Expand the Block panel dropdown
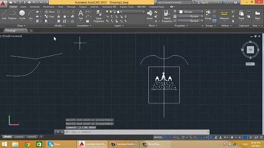Image resolution: width=264 pixels, height=148 pixels. [x=153, y=25]
